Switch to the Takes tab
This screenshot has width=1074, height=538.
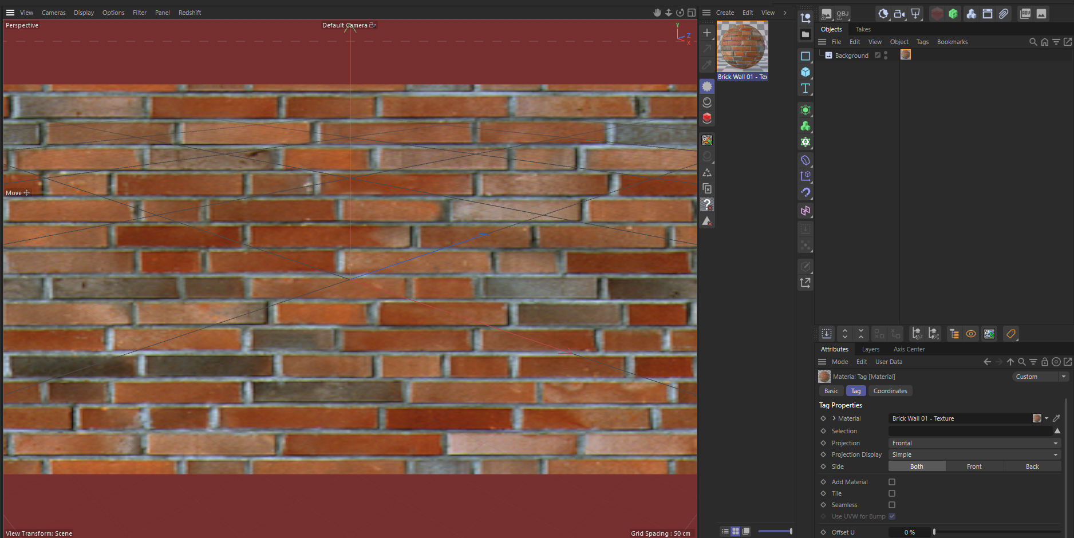pyautogui.click(x=863, y=29)
